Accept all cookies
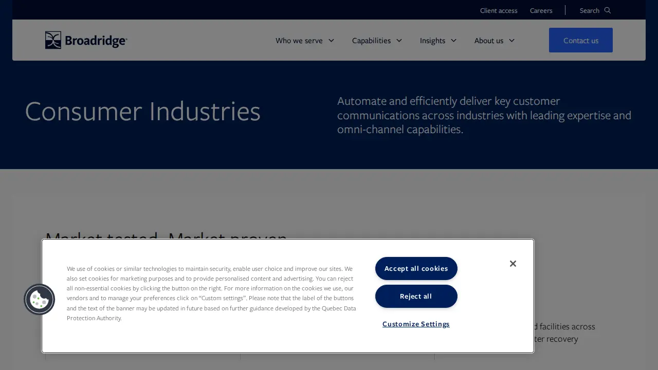The image size is (658, 370). [416, 269]
